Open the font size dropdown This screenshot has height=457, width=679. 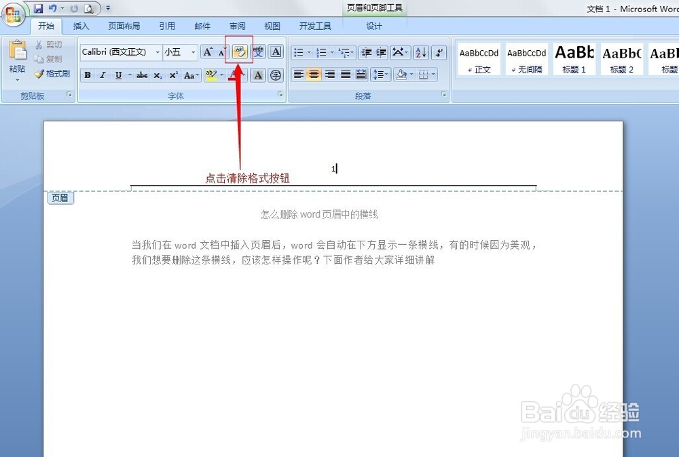192,52
